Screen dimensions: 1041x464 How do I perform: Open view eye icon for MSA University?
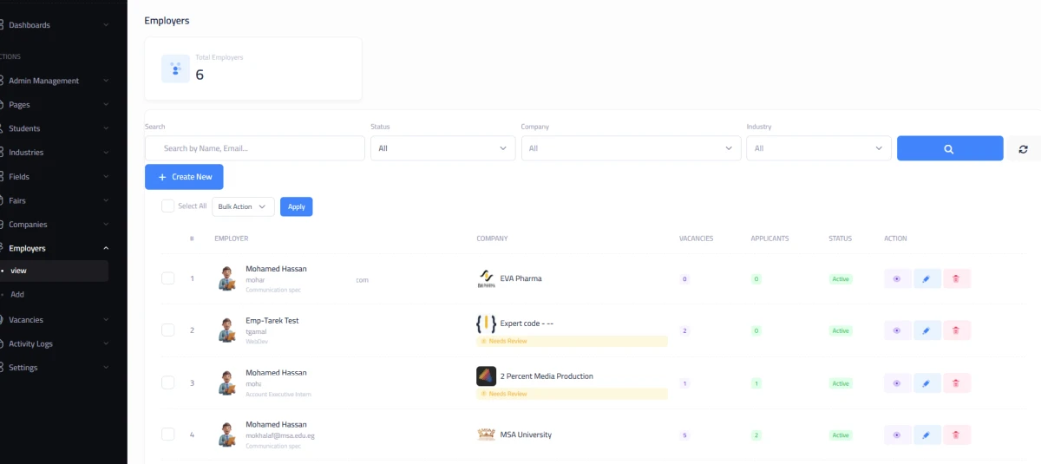point(897,435)
